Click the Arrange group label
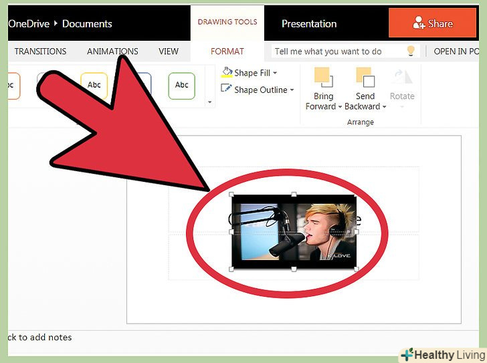Viewport: 487px width, 363px height. [361, 122]
